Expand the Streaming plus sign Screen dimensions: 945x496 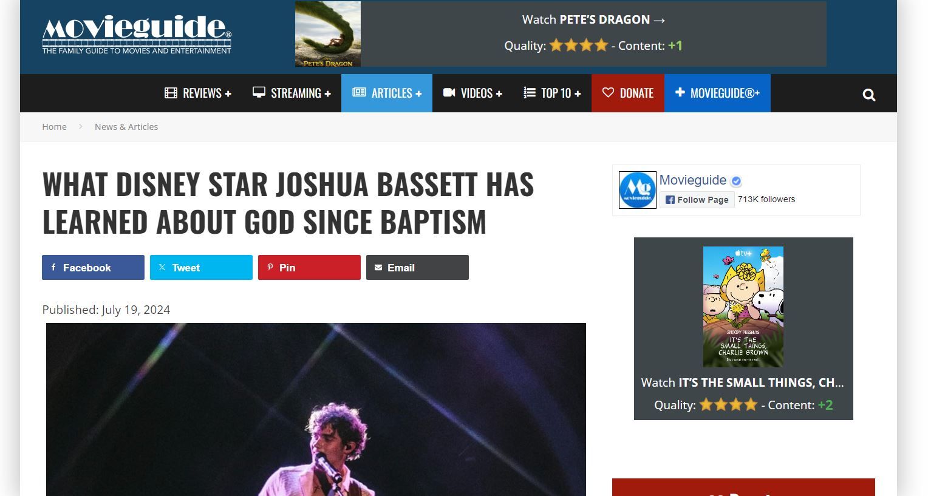327,93
